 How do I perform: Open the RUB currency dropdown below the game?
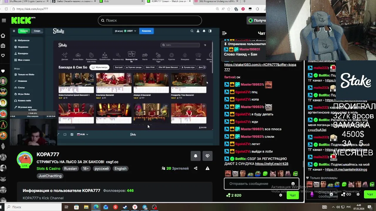83,135
